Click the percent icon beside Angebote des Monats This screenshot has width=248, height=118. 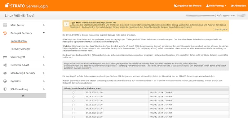point(175,6)
